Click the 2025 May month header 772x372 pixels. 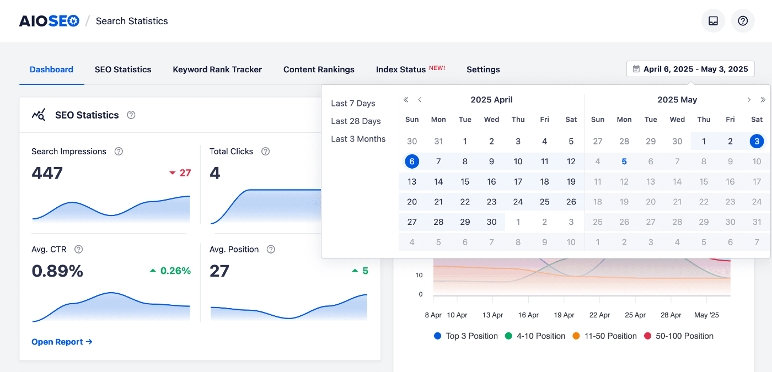click(677, 100)
